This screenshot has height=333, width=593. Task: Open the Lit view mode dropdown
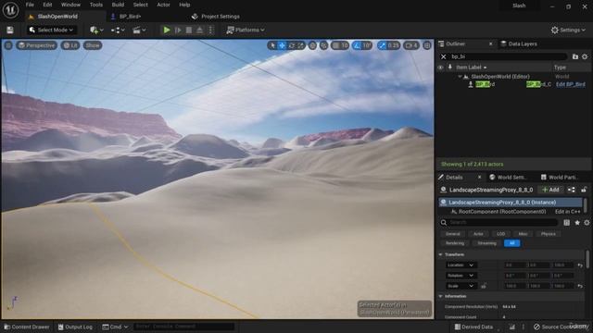click(x=70, y=45)
